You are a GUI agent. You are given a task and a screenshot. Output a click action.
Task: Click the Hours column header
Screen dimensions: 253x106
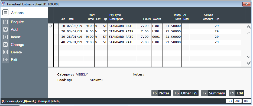(x=147, y=19)
